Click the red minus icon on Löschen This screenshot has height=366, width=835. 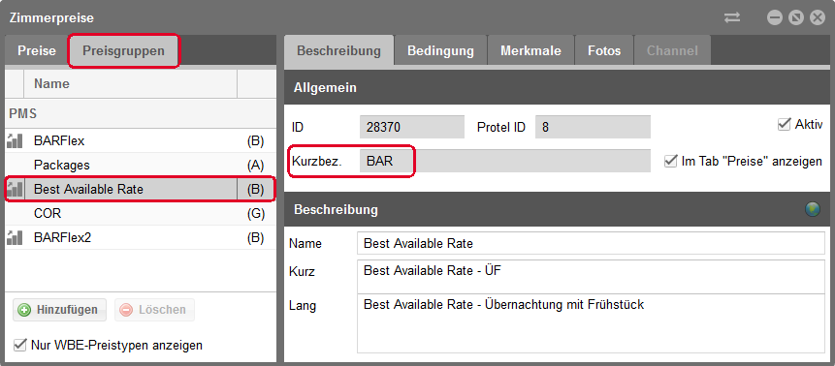click(x=126, y=310)
